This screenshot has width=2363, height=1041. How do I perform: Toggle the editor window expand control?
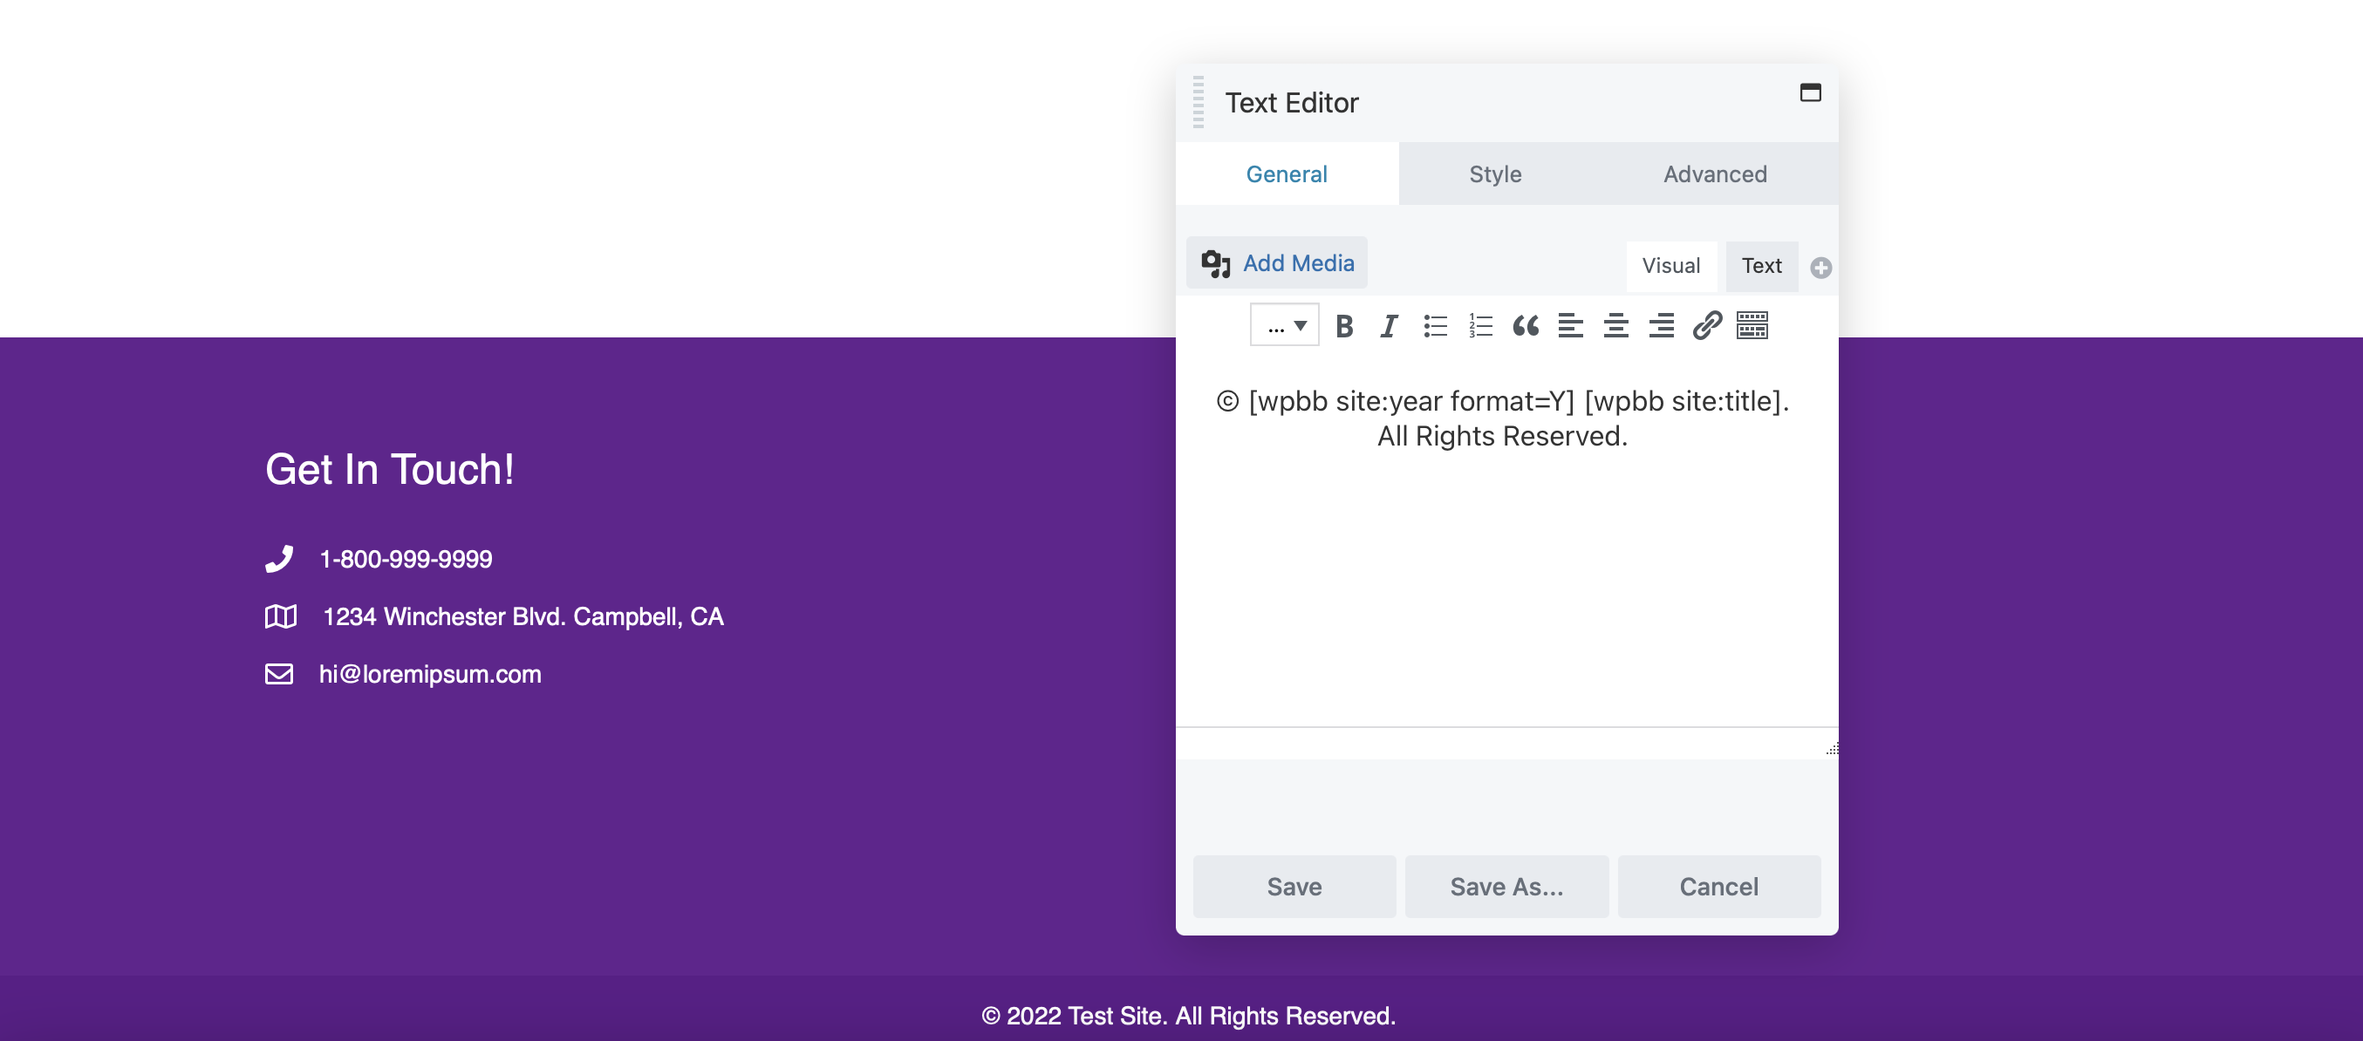tap(1812, 93)
